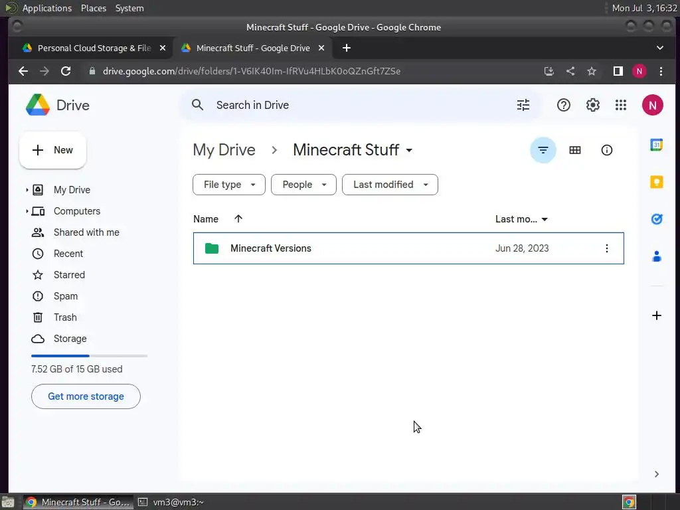The width and height of the screenshot is (680, 510).
Task: Open the Google account avatar in Drive
Action: click(652, 105)
